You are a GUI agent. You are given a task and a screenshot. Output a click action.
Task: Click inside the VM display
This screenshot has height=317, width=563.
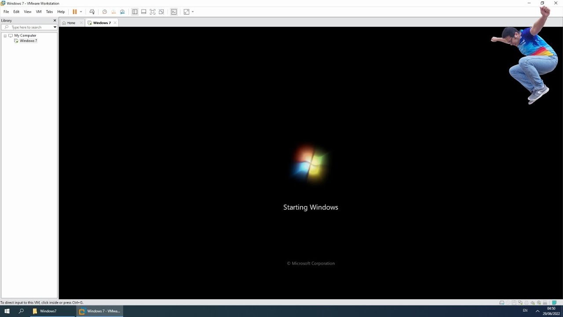click(x=311, y=163)
